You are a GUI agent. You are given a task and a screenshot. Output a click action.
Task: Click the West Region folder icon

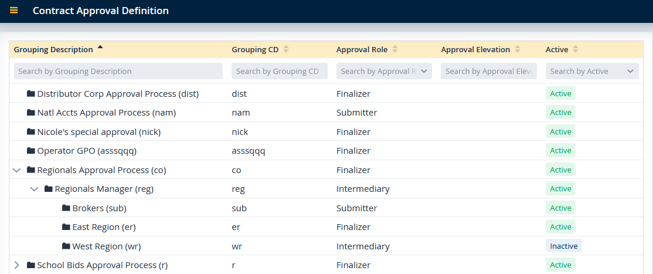pos(66,246)
